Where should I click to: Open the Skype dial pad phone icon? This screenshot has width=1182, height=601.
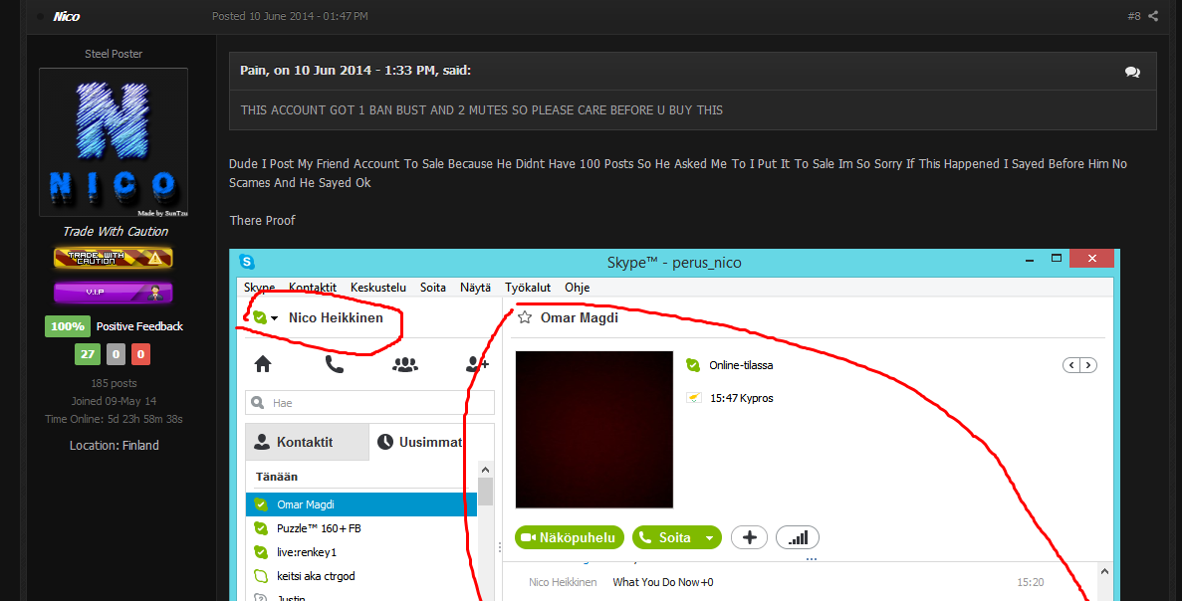[x=334, y=364]
